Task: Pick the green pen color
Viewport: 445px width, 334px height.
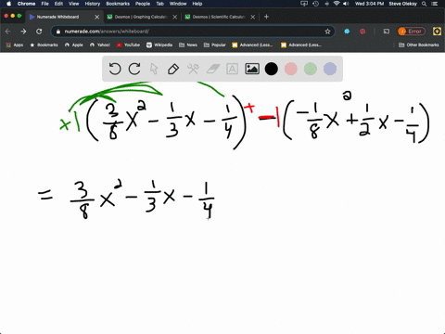Action: click(x=311, y=69)
